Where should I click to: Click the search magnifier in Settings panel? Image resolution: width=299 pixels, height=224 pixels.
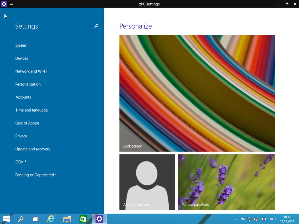click(96, 26)
